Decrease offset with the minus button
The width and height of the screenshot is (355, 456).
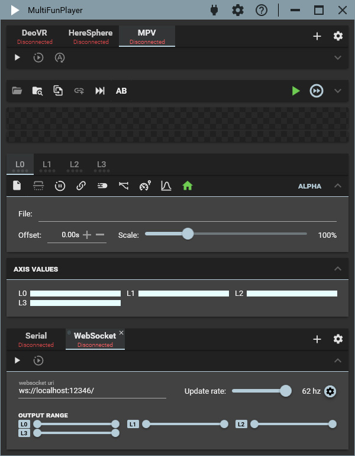100,235
